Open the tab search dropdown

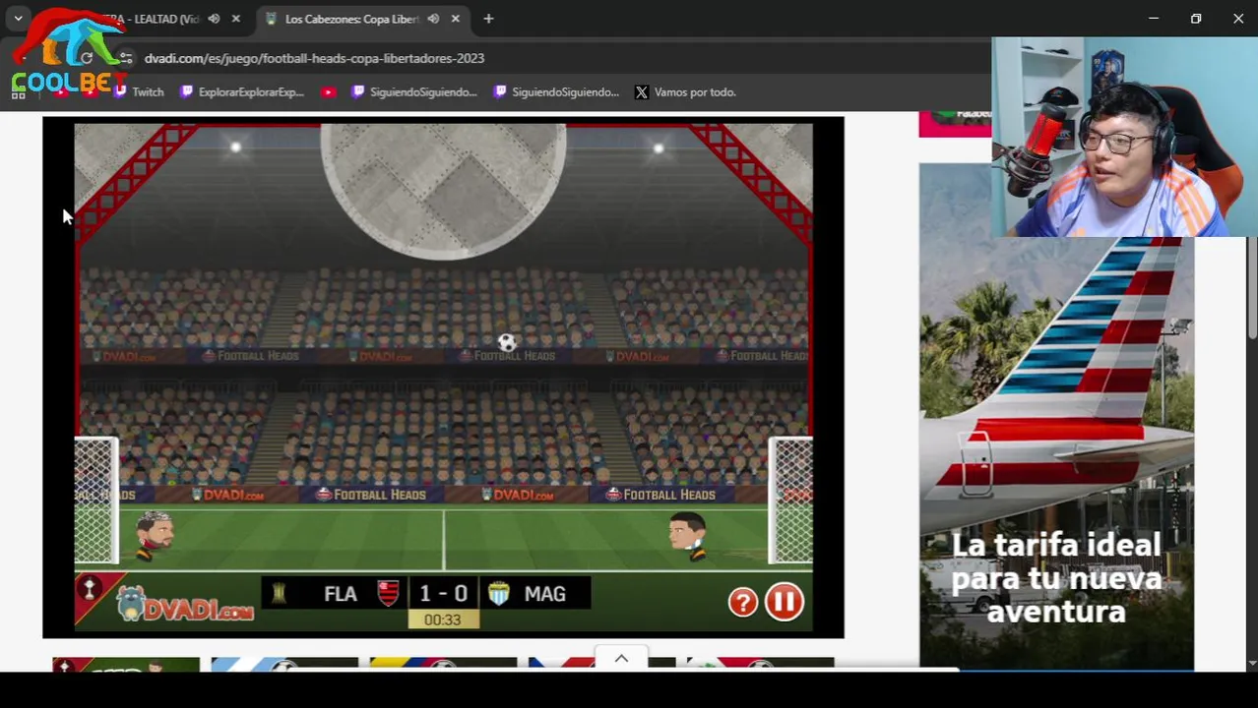pos(18,19)
